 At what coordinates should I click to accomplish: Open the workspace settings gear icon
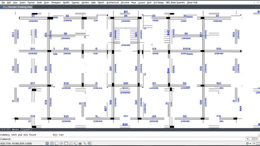click(x=247, y=143)
